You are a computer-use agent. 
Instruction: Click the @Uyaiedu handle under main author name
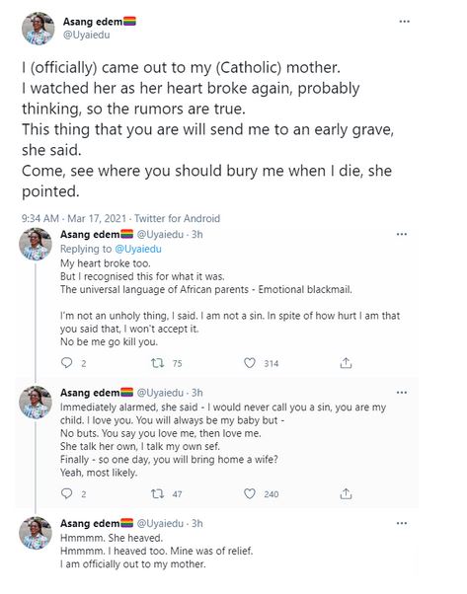tap(87, 35)
